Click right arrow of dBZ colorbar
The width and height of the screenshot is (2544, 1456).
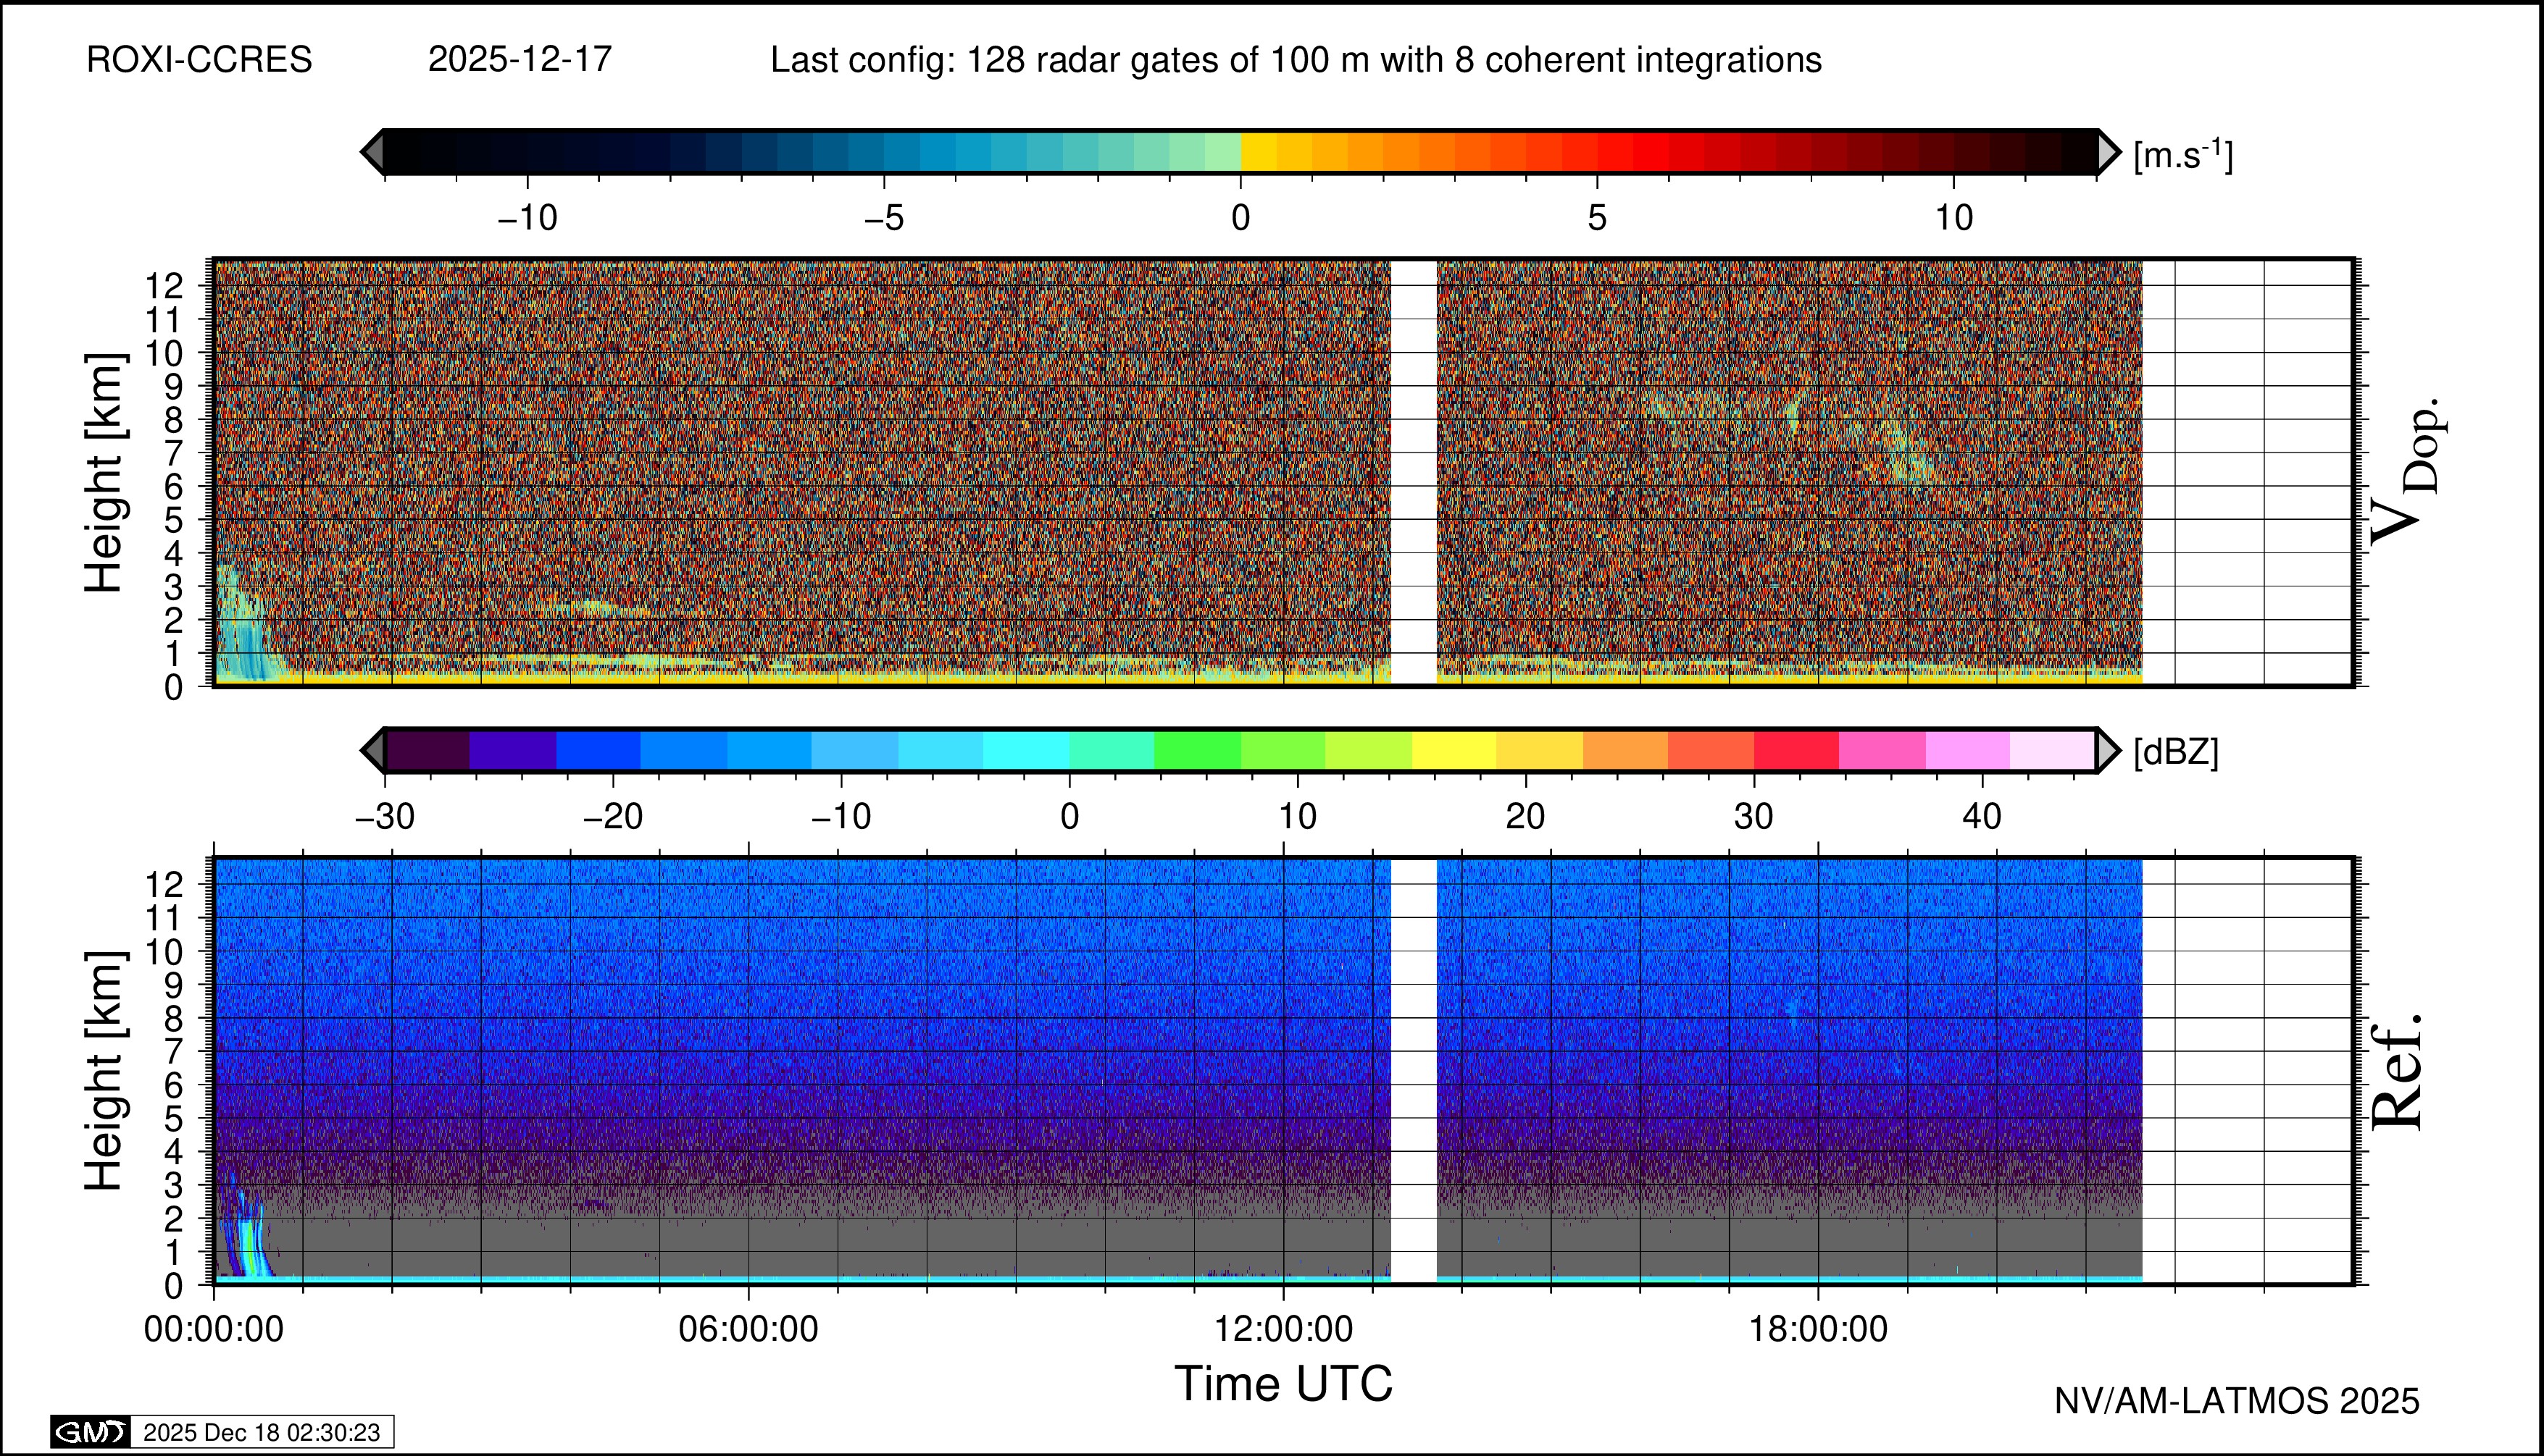pos(2108,750)
